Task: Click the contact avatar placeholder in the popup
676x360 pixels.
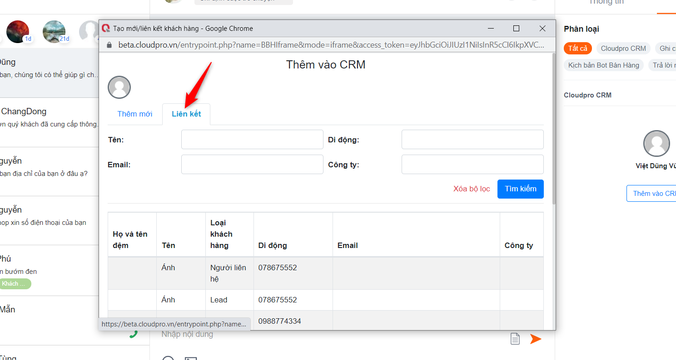Action: coord(119,88)
